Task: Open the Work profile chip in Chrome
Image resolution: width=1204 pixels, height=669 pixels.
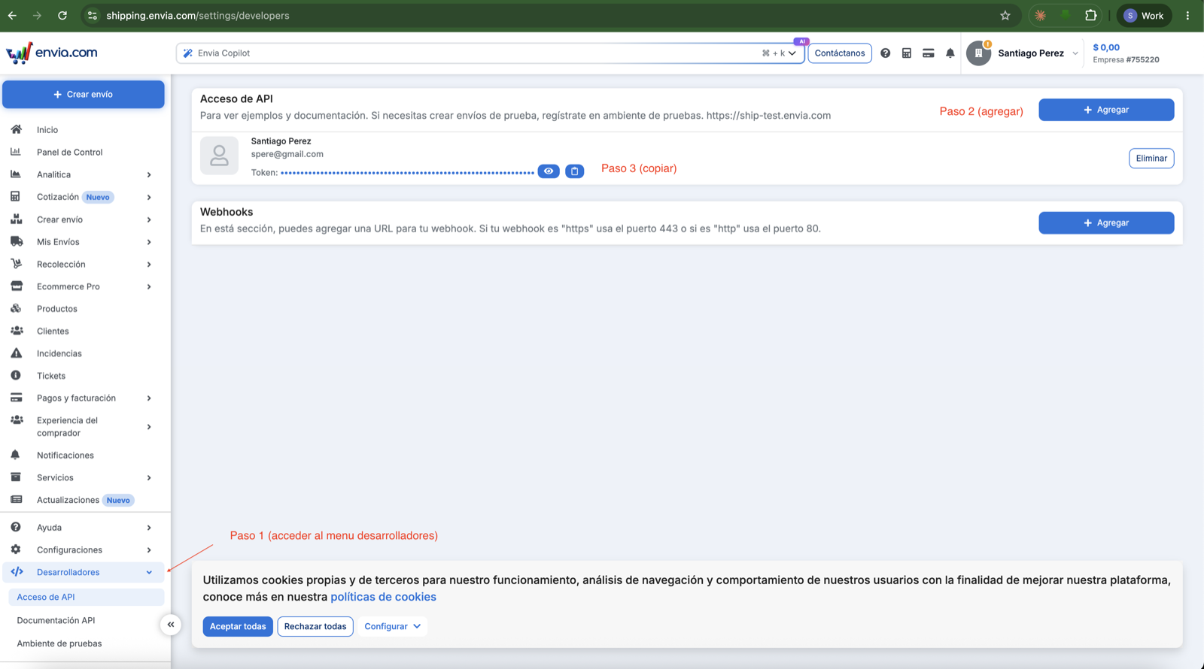Action: (x=1144, y=15)
